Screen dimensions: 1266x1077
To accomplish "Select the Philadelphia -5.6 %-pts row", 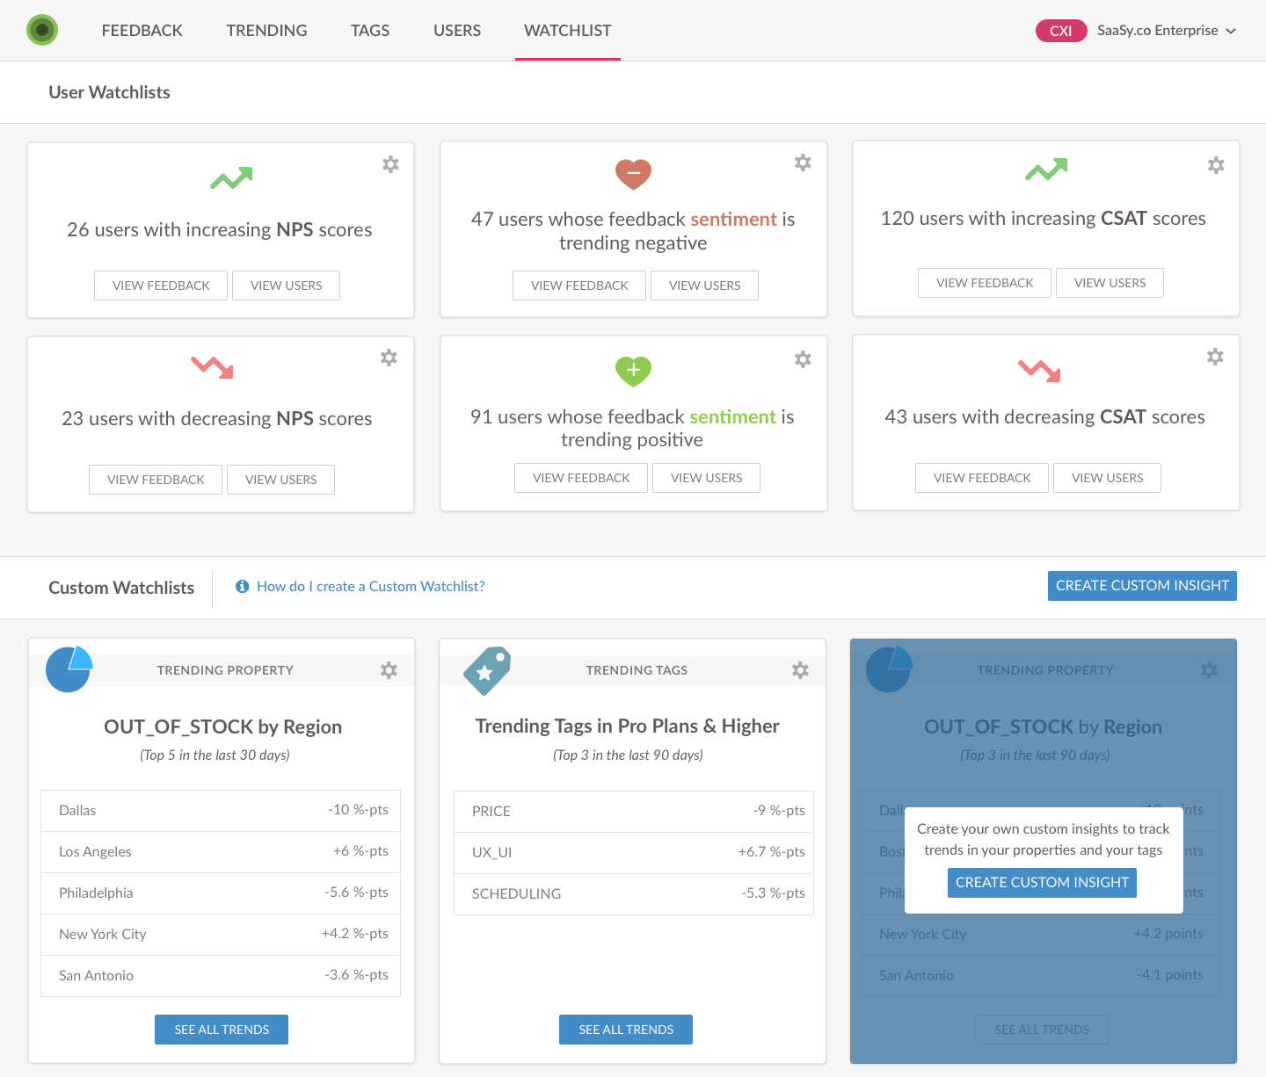I will click(x=221, y=893).
